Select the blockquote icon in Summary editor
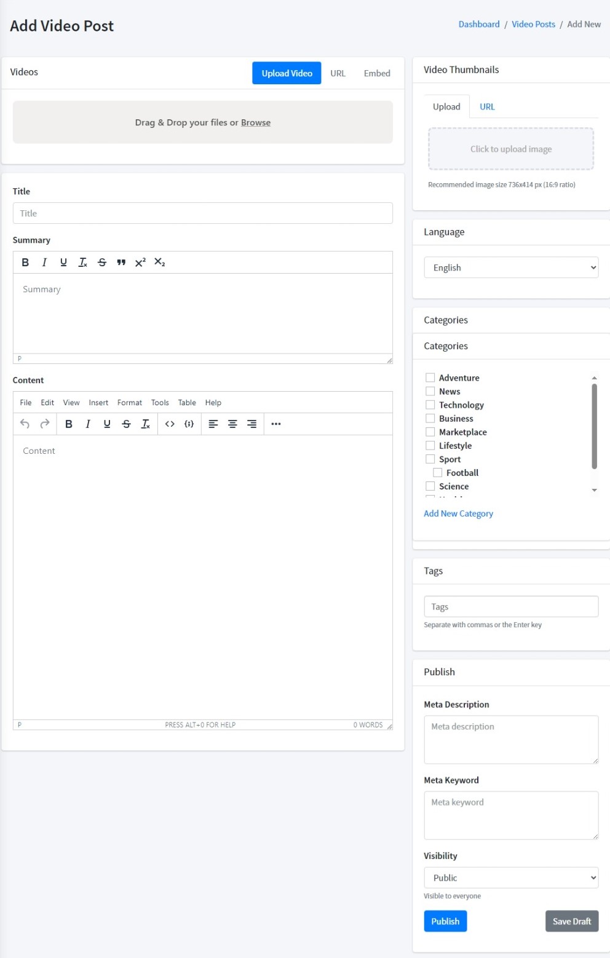 pyautogui.click(x=121, y=262)
